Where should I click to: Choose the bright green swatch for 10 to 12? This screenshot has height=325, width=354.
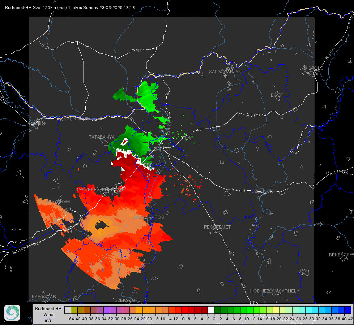(250, 310)
